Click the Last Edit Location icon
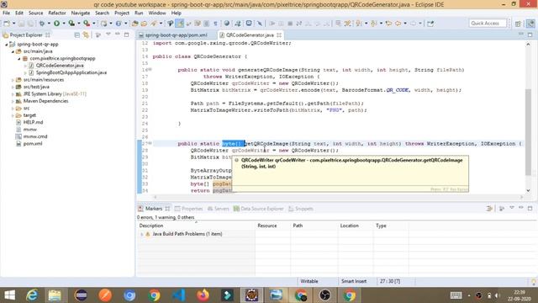 tap(388, 24)
